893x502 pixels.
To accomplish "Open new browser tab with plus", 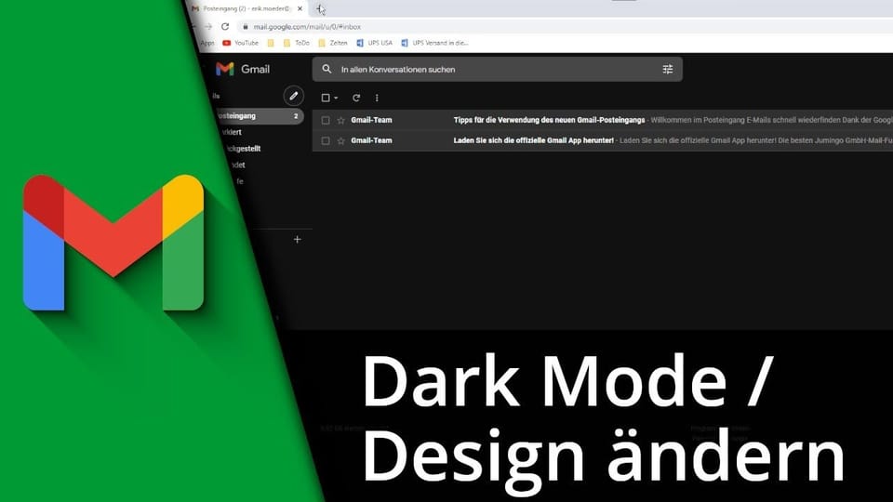I will 320,8.
